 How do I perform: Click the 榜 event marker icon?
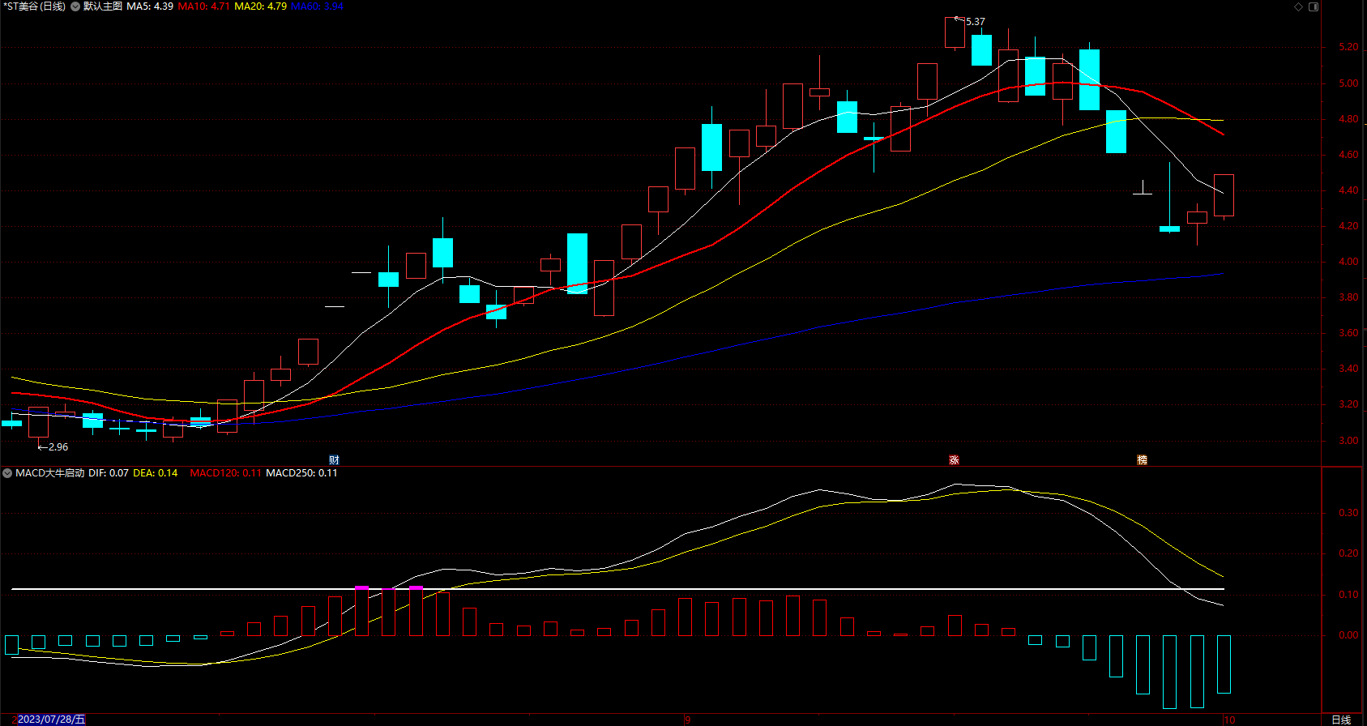tap(1142, 459)
